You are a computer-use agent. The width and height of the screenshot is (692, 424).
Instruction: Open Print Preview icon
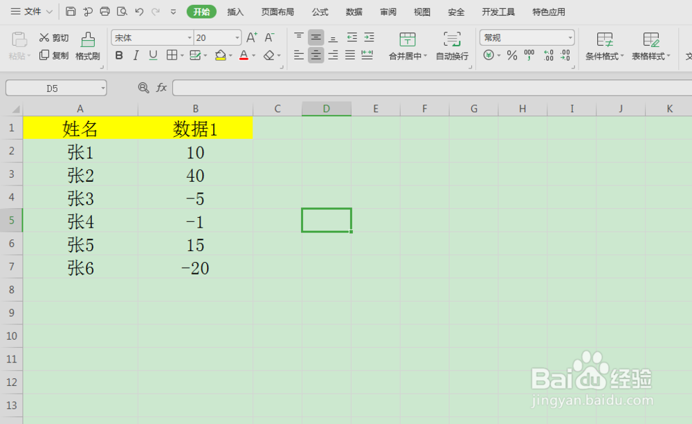click(x=122, y=12)
